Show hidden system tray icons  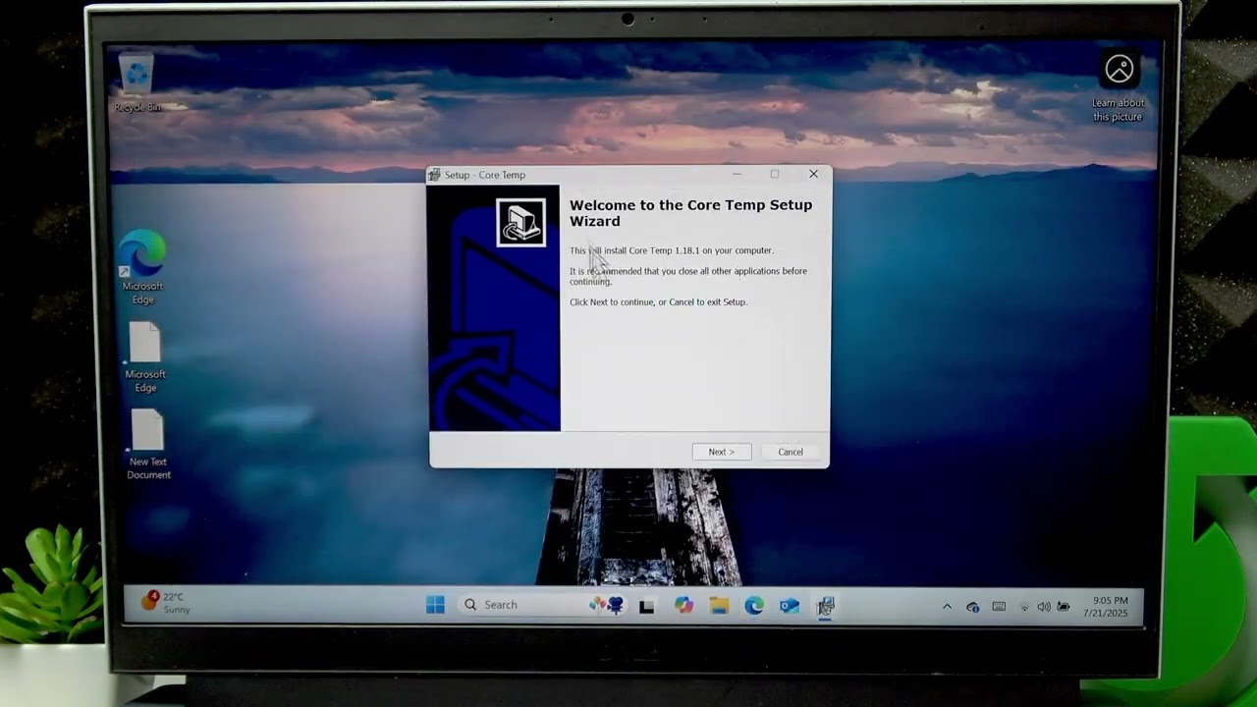pyautogui.click(x=947, y=607)
